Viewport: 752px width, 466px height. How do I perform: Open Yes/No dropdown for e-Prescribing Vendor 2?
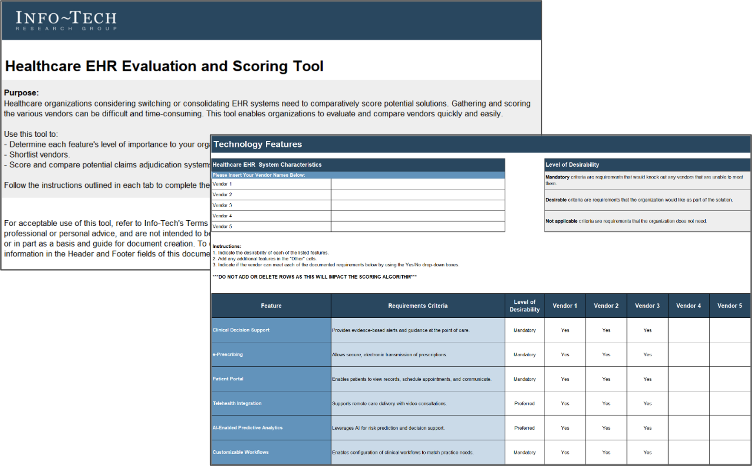(606, 354)
